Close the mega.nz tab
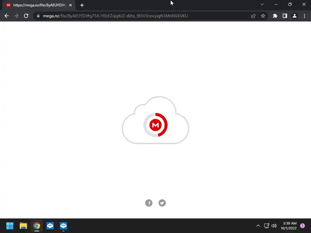Screen dimensions: 311x233 pos(70,5)
